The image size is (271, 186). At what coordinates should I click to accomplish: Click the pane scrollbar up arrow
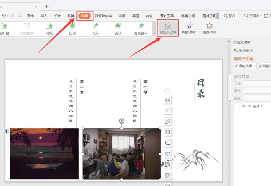pos(229,42)
